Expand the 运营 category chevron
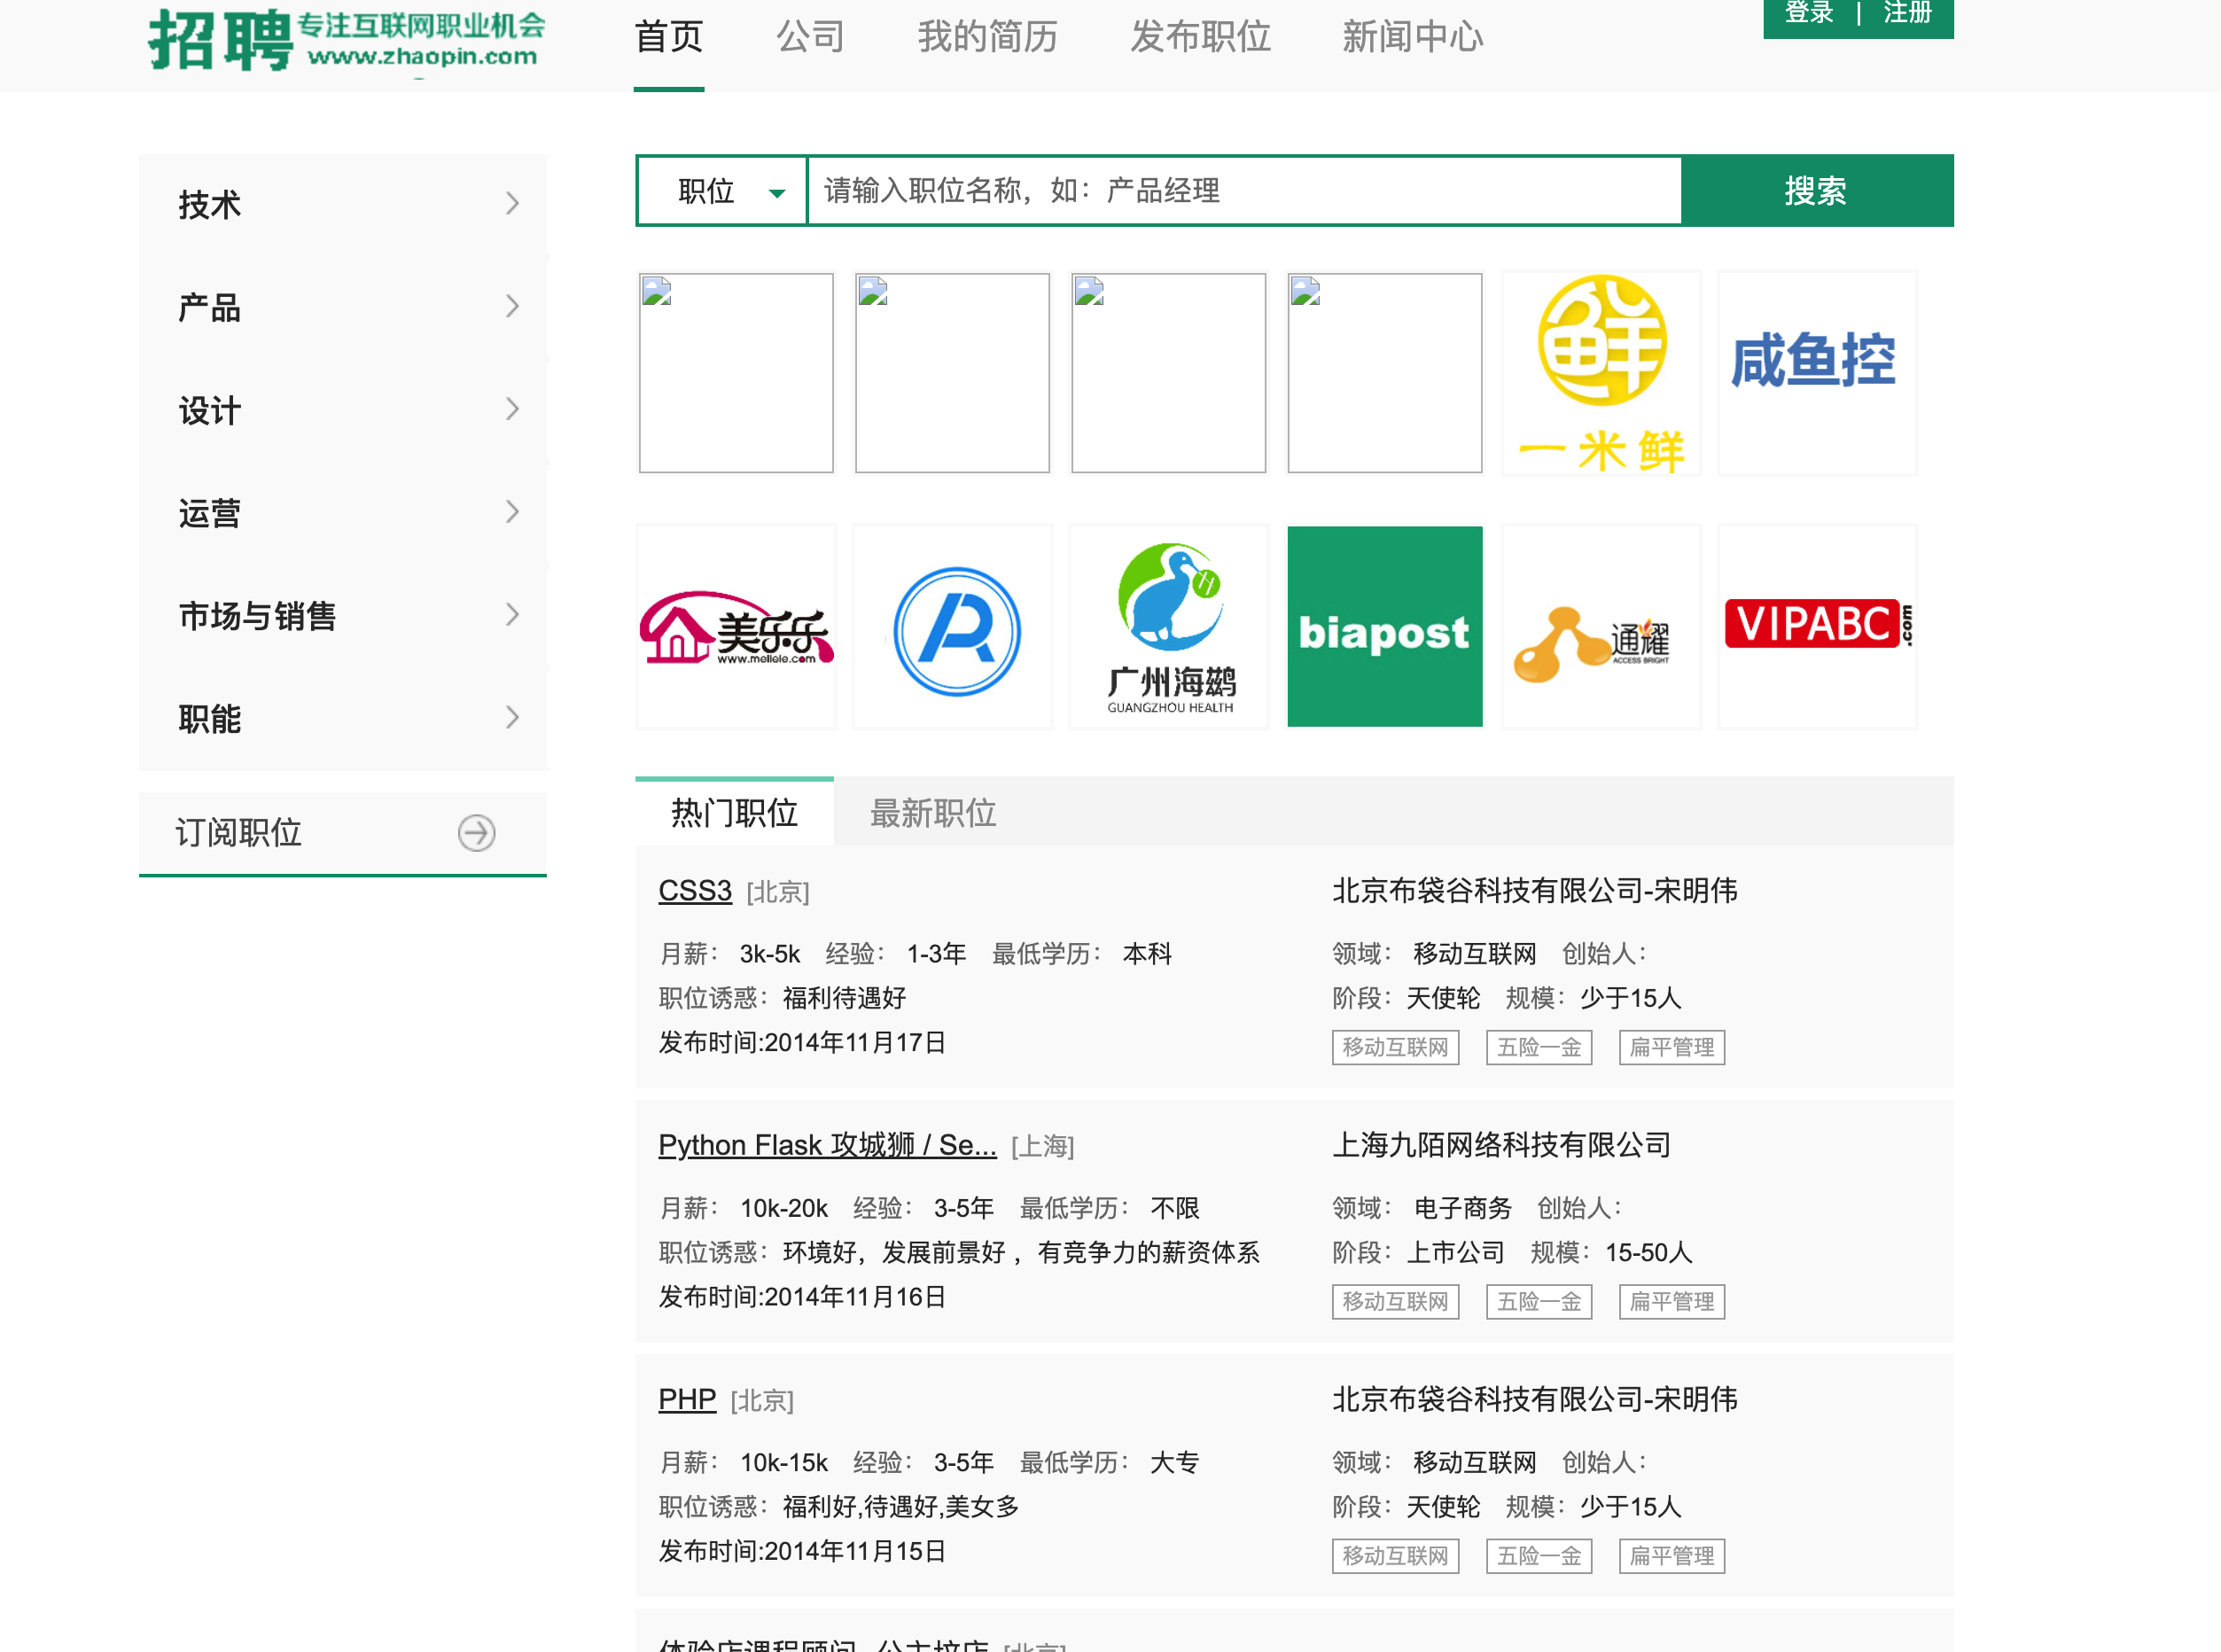 coord(512,512)
